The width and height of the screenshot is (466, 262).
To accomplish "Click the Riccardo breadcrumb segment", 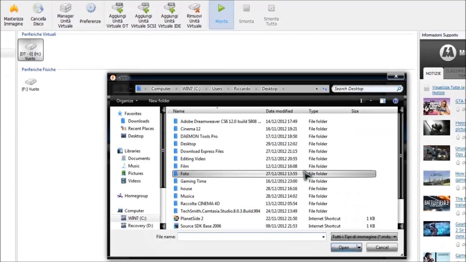I will [242, 89].
